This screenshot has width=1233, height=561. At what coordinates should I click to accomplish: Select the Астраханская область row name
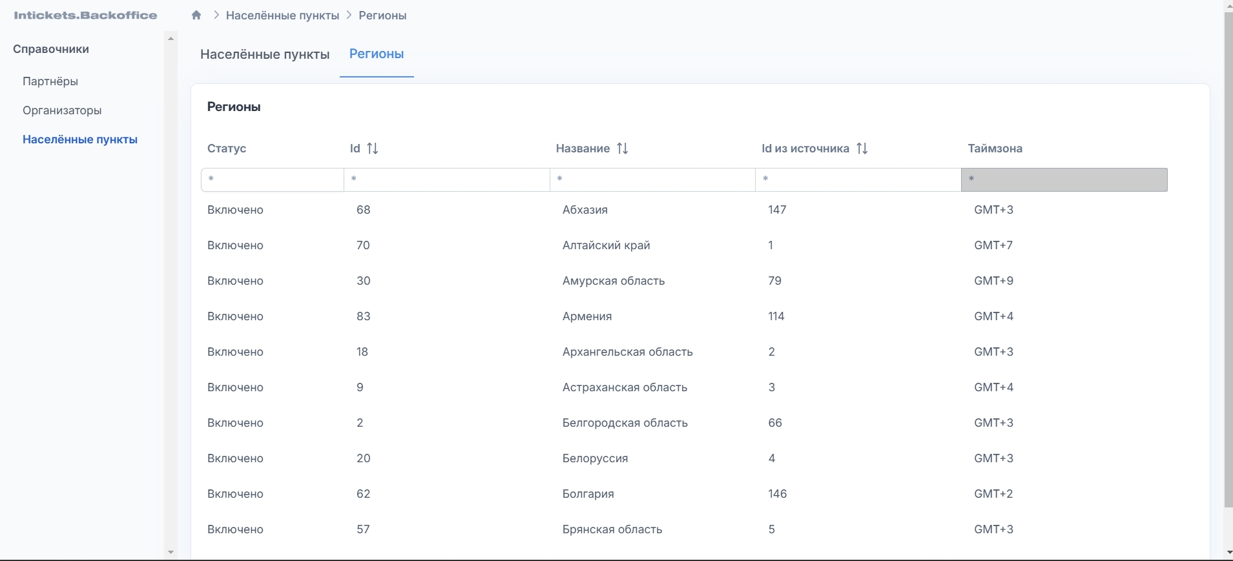coord(625,387)
